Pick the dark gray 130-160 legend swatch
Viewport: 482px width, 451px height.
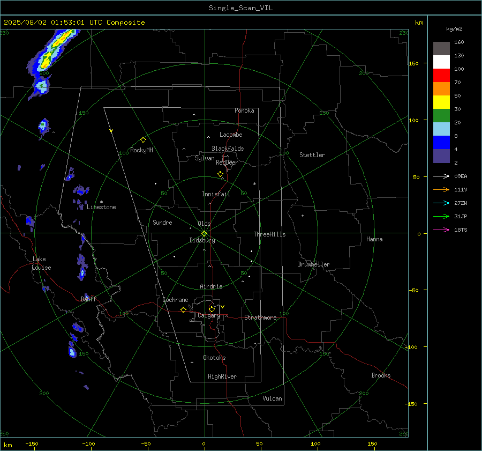[441, 49]
